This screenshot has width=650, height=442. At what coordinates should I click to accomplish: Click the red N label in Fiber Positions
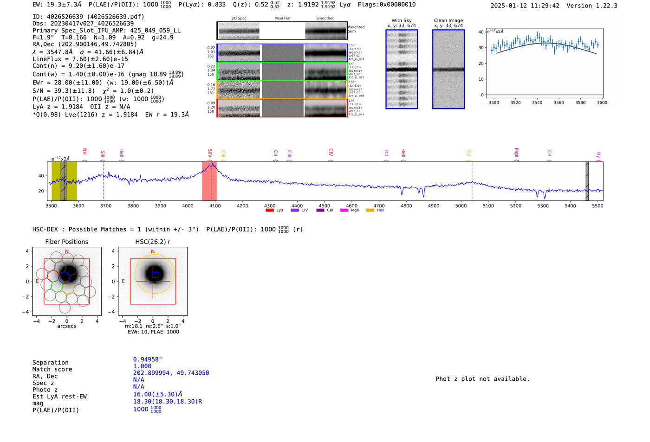[x=67, y=252]
